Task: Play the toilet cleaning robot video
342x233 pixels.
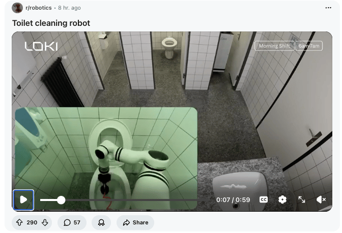Action: point(23,199)
